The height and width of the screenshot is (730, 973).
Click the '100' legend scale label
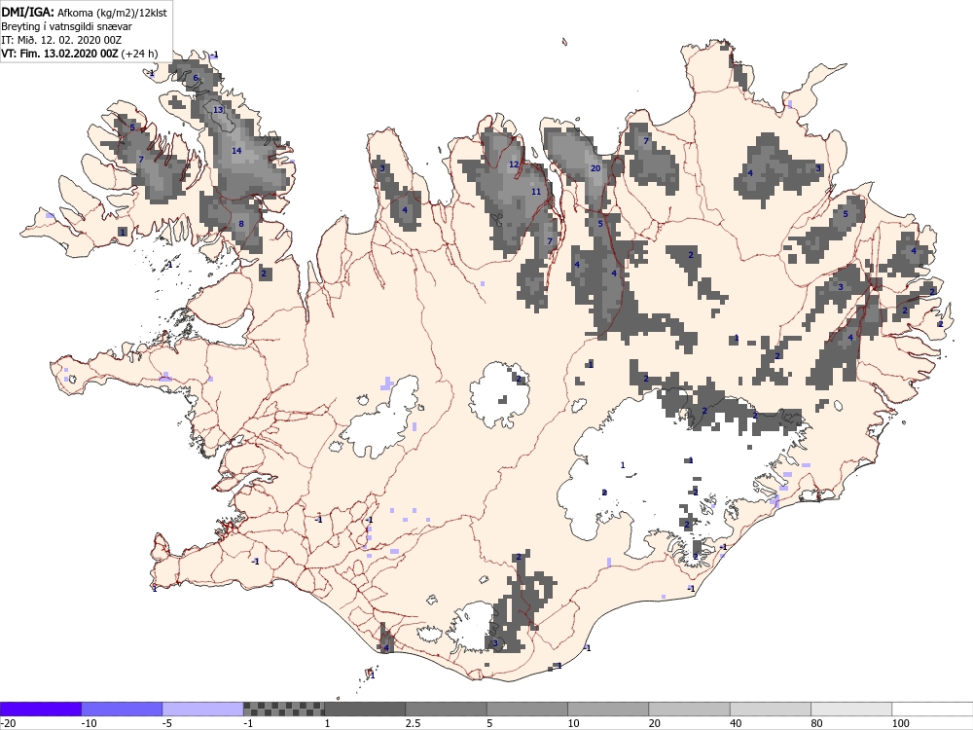900,723
